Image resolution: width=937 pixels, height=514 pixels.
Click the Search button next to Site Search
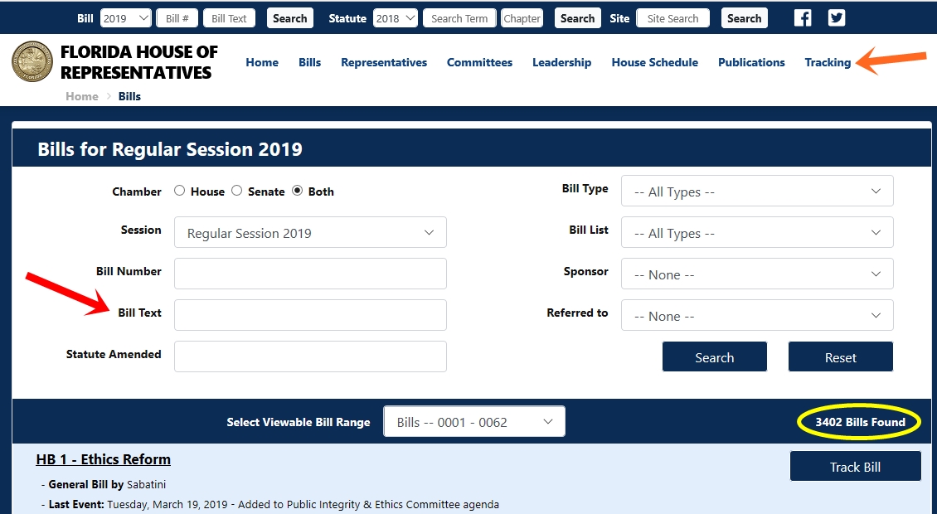744,18
